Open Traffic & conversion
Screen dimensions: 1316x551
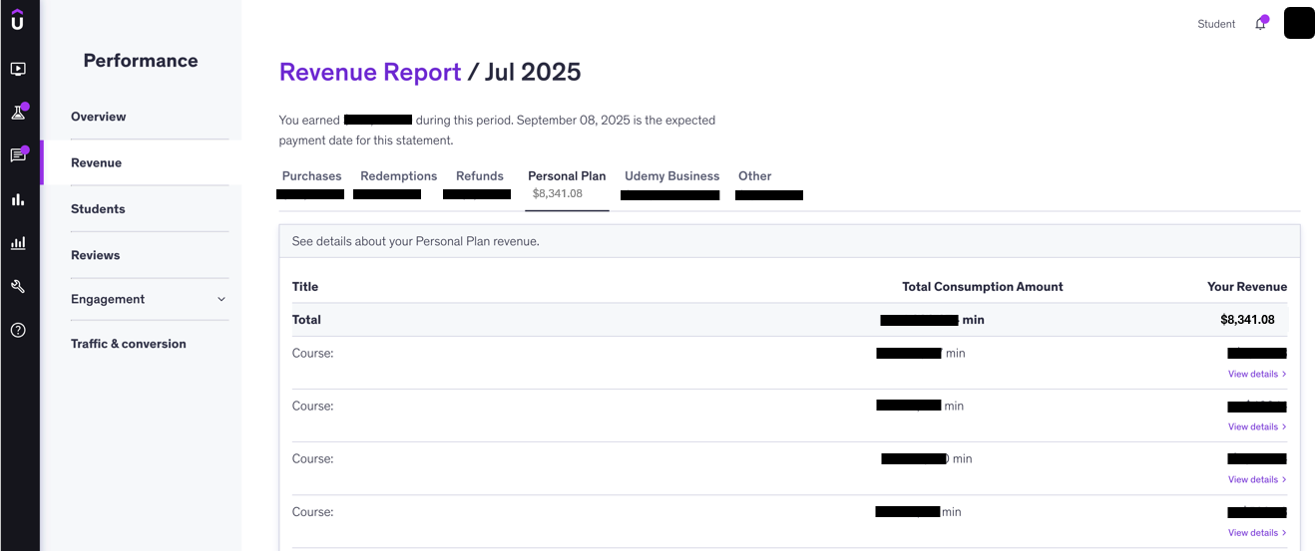click(129, 344)
